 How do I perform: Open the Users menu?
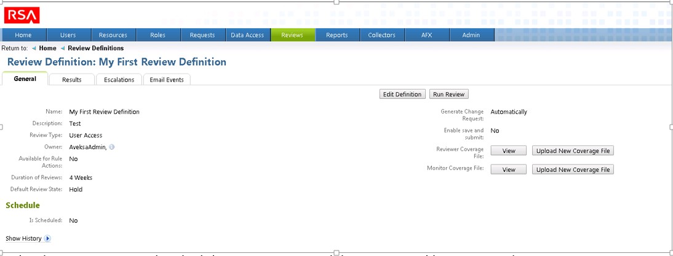pos(69,35)
